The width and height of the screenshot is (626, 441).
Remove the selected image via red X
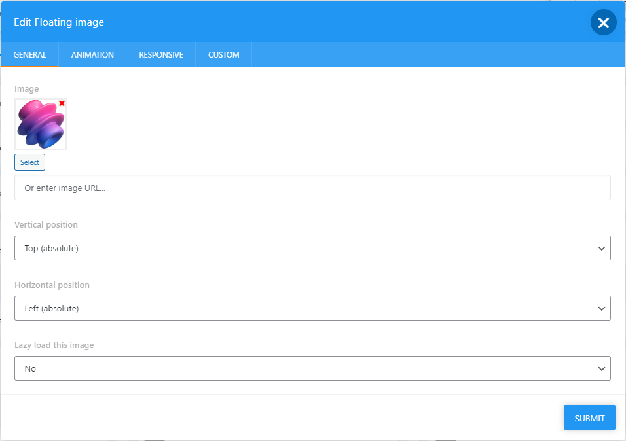(62, 103)
